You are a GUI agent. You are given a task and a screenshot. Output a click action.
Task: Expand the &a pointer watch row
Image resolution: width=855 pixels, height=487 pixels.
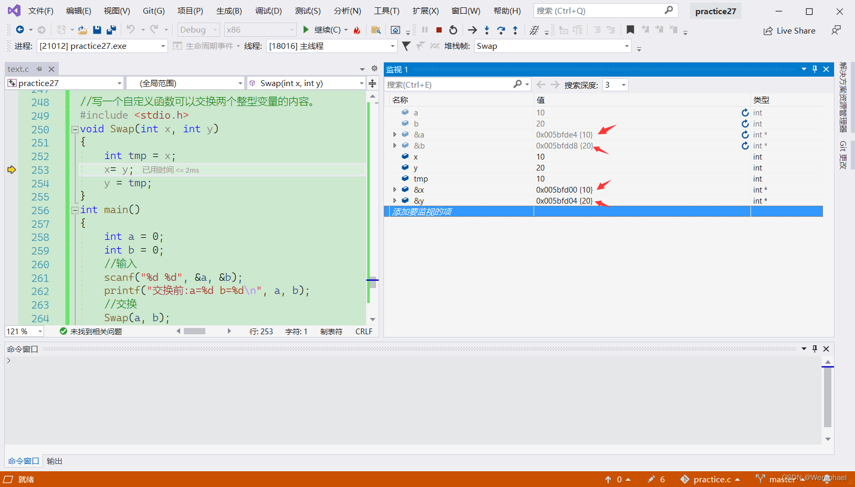394,135
